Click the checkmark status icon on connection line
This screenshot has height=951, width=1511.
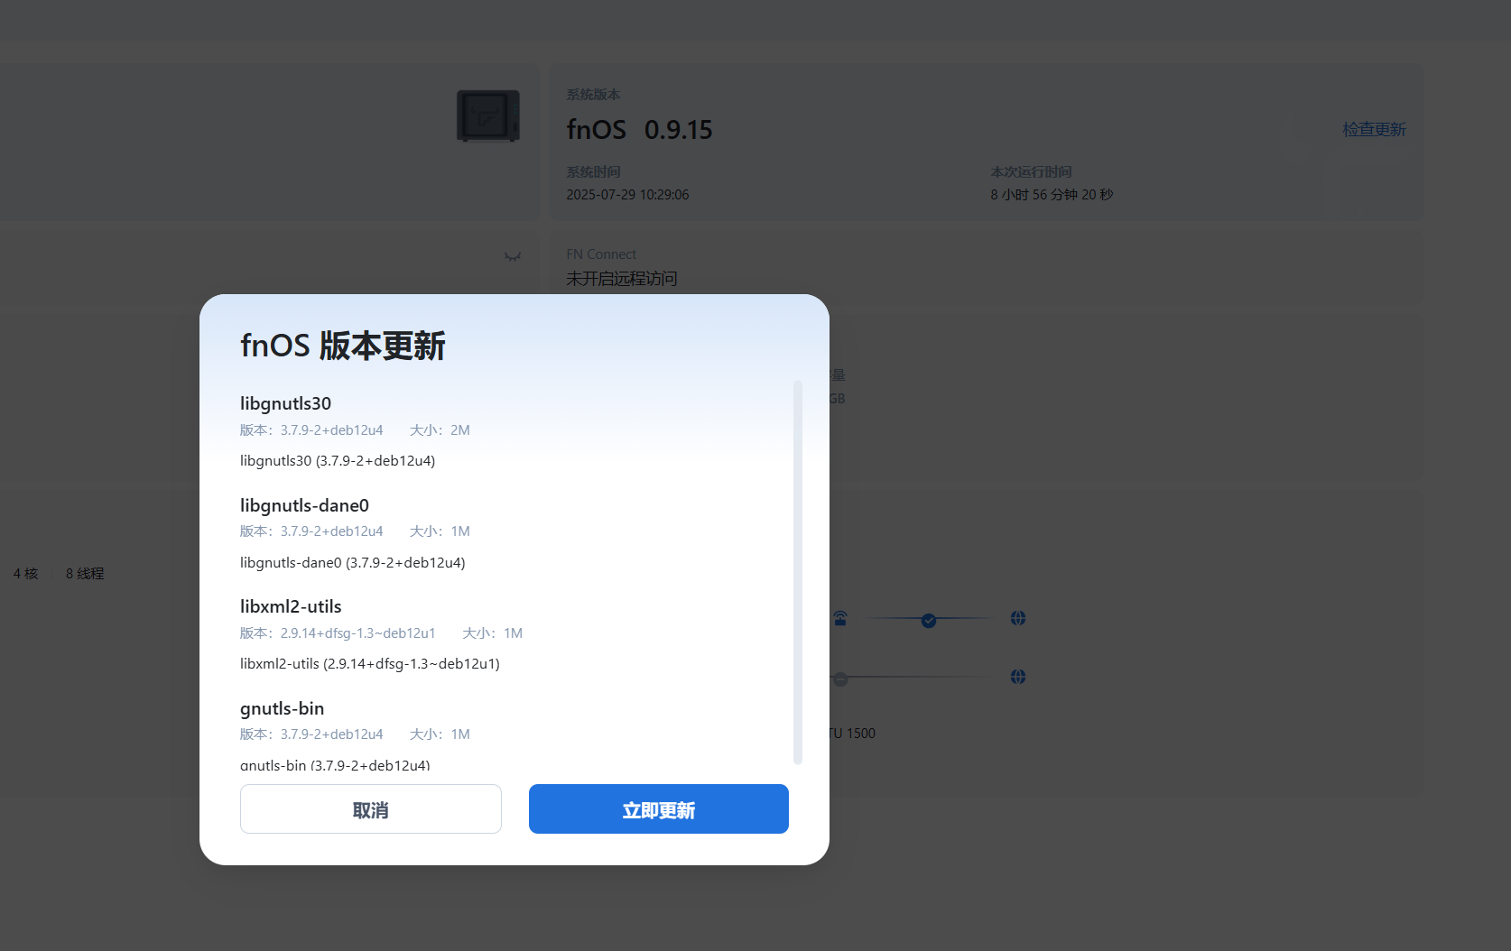(x=929, y=621)
